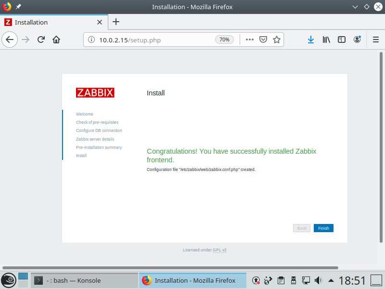The width and height of the screenshot is (385, 289).
Task: Select Installation Firefox taskbar entry
Action: 193,280
